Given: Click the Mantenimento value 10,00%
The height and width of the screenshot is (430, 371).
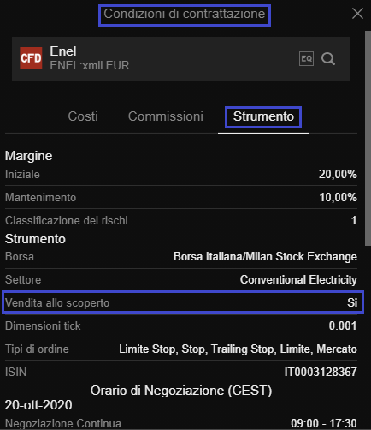Looking at the screenshot, I should tap(338, 197).
